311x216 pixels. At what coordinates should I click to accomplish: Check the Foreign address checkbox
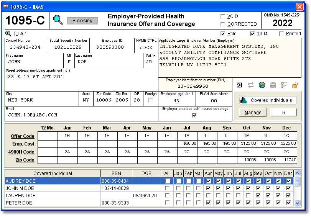point(151,100)
